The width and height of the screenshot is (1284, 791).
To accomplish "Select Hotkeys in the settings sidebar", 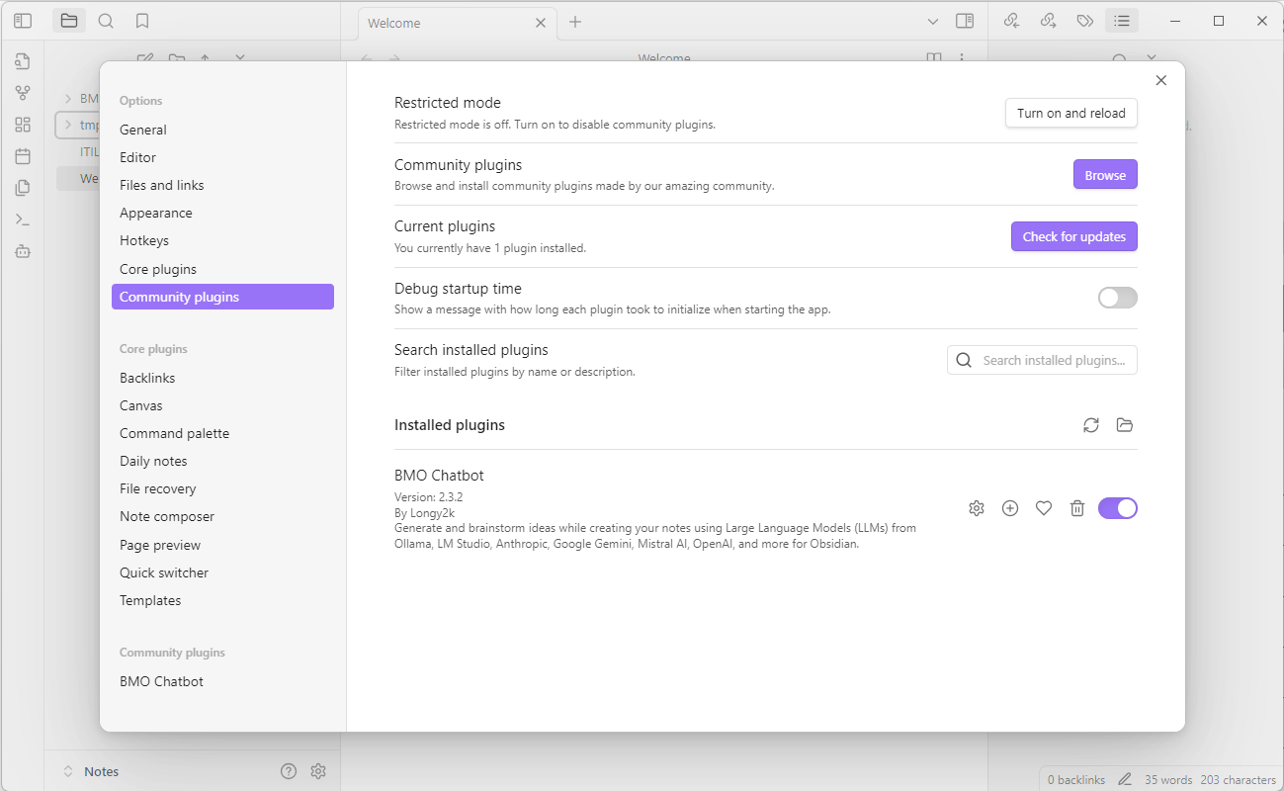I will tap(144, 240).
